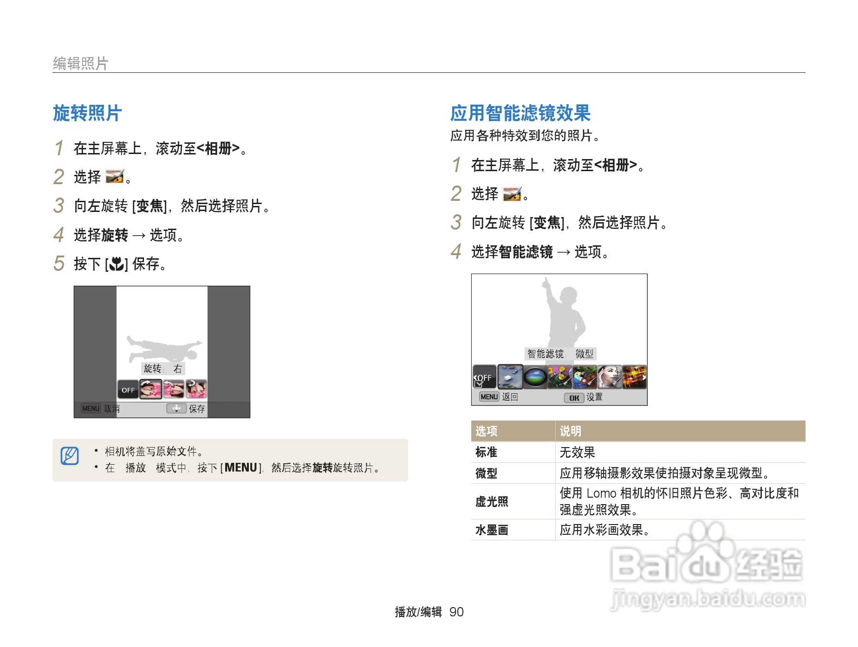The width and height of the screenshot is (858, 647).
Task: Click the 保存 label in rotate screen
Action: (x=197, y=409)
